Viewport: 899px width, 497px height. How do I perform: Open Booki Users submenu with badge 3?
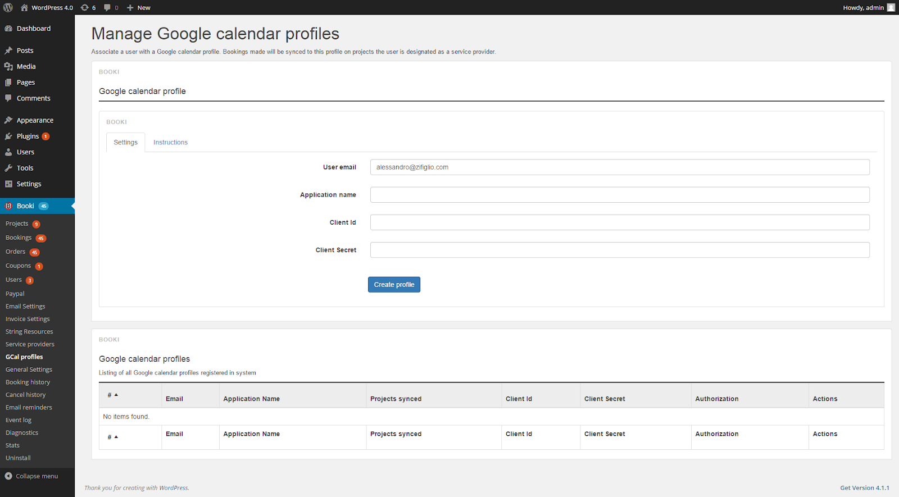pos(14,280)
